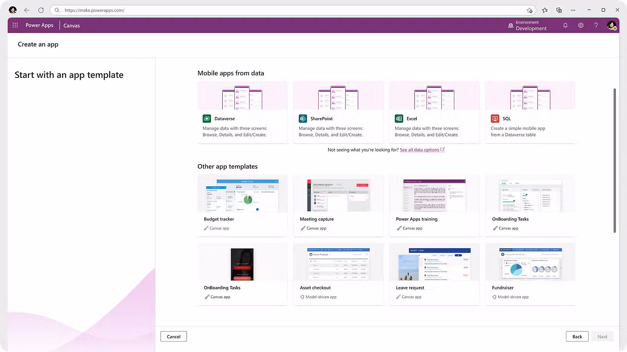Open the help question mark

point(596,25)
